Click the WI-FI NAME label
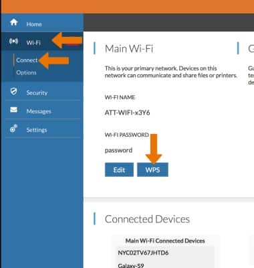This screenshot has height=268, width=254. 120,97
